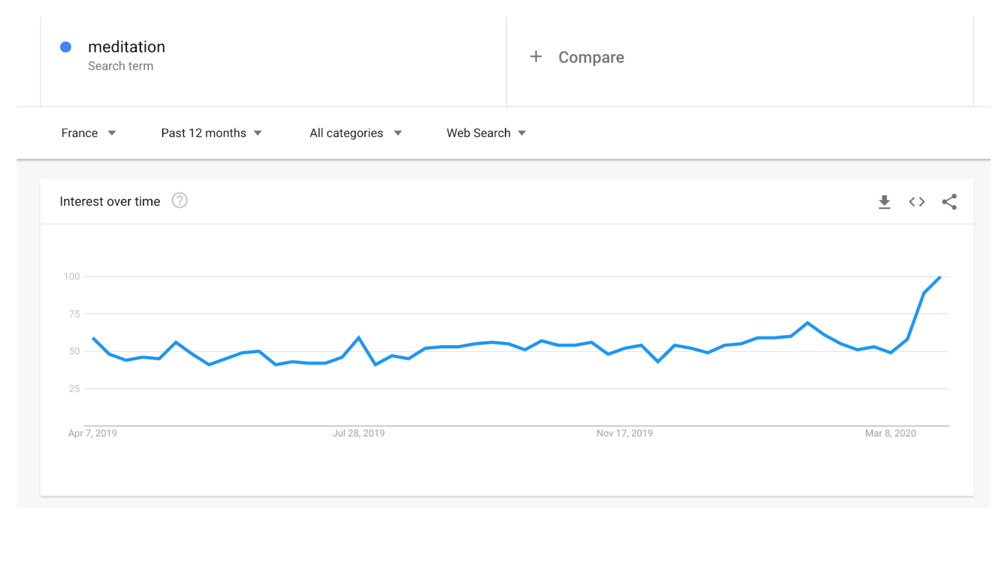Click the Mar 8, 2020 axis label
The height and width of the screenshot is (565, 1005).
click(x=890, y=433)
